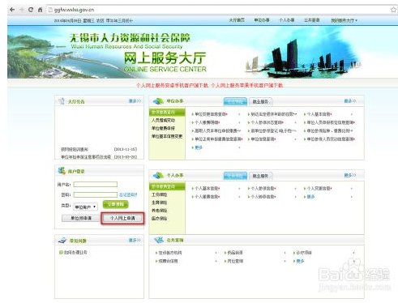Click the green bullet icon under 常见问题
This screenshot has height=303, width=398.
tap(61, 252)
